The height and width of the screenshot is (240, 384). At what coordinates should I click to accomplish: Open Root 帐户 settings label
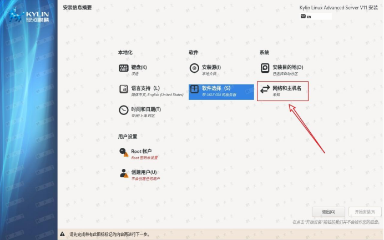tap(142, 151)
